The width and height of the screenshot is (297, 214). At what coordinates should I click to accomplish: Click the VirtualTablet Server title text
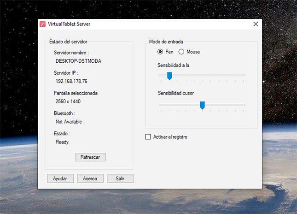point(69,24)
